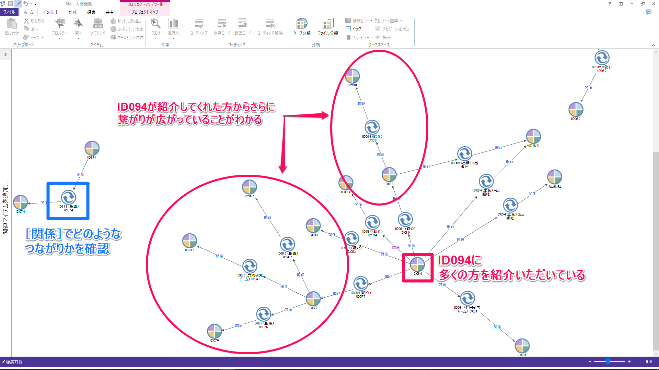659x370 pixels.
Task: Open the ソート基準 (Sort by) dropdown
Action: [389, 21]
